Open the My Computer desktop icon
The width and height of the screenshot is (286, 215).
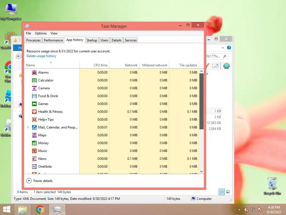pyautogui.click(x=11, y=11)
